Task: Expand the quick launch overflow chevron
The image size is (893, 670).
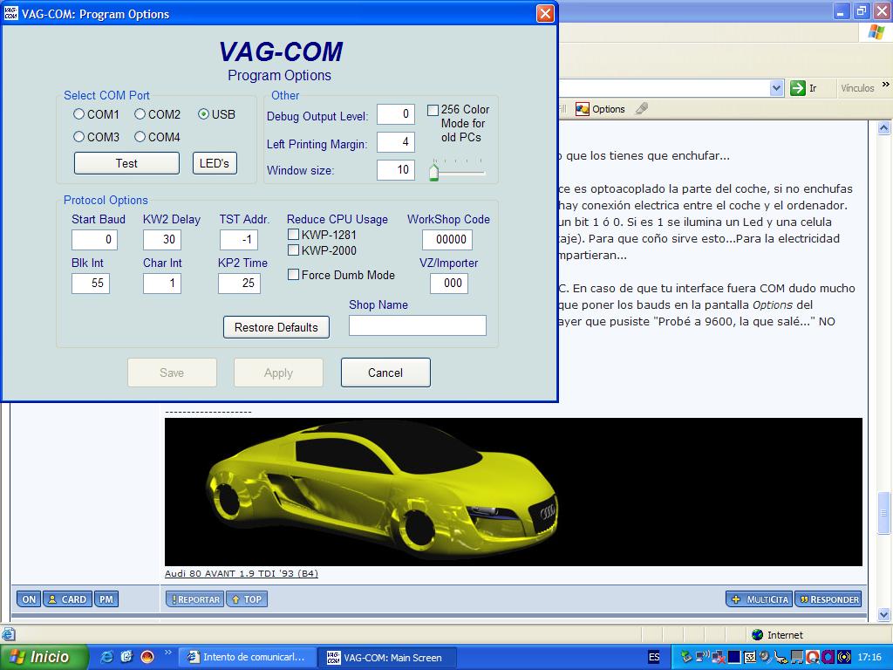Action: tap(167, 653)
